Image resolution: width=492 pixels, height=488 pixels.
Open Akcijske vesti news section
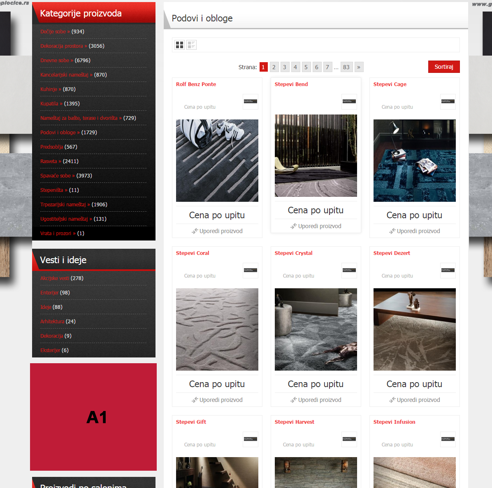(55, 278)
